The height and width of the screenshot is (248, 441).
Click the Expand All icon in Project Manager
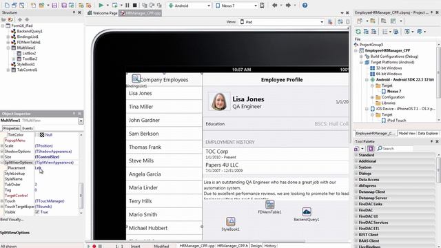coord(366,32)
